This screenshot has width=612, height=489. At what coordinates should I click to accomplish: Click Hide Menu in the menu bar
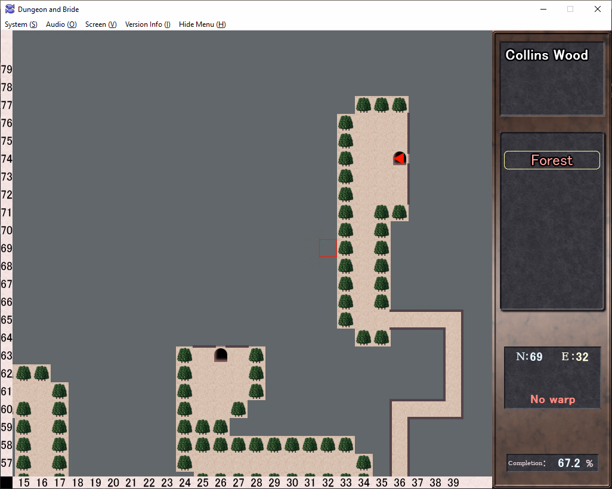(202, 24)
